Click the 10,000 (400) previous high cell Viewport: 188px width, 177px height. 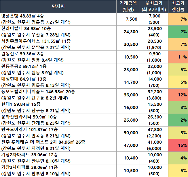tap(154, 158)
